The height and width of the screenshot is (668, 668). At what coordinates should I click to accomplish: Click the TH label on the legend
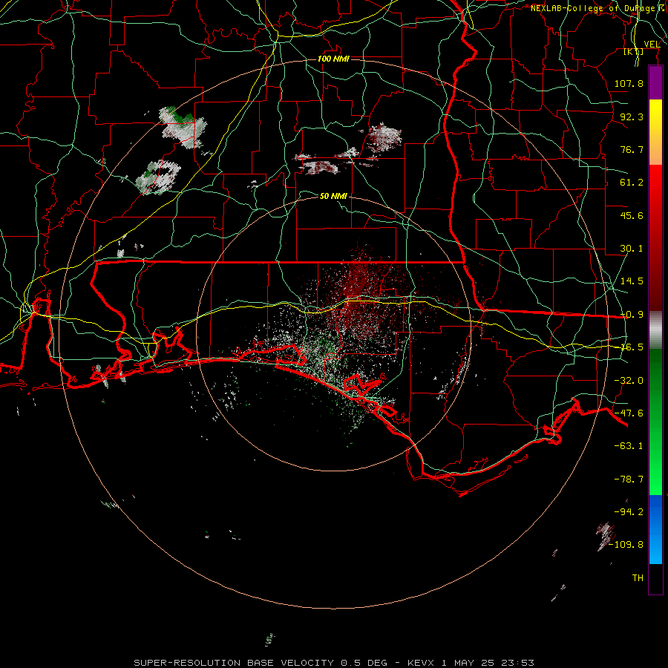click(x=638, y=578)
